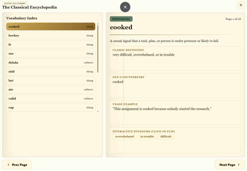The height and width of the screenshot is (171, 247).
Task: Click the Gen Z Counterpart card
Action: coord(175,85)
